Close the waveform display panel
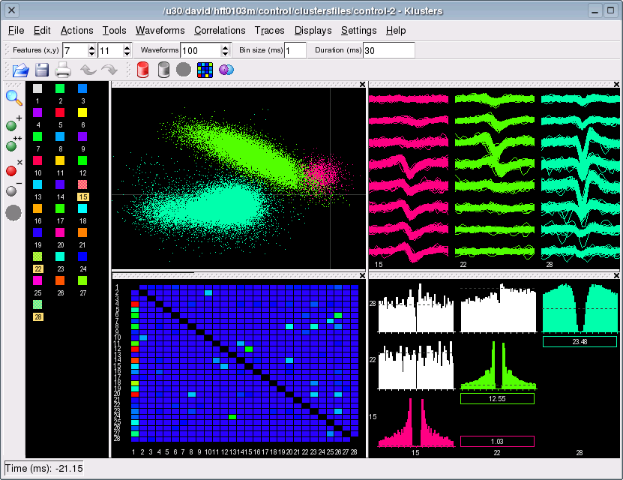The image size is (623, 480). [616, 84]
